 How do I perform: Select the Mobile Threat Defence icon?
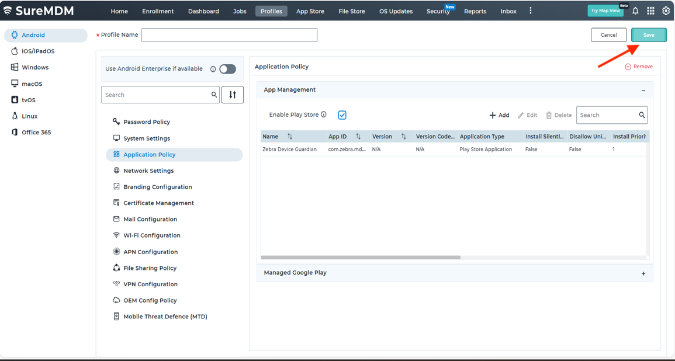(x=116, y=316)
